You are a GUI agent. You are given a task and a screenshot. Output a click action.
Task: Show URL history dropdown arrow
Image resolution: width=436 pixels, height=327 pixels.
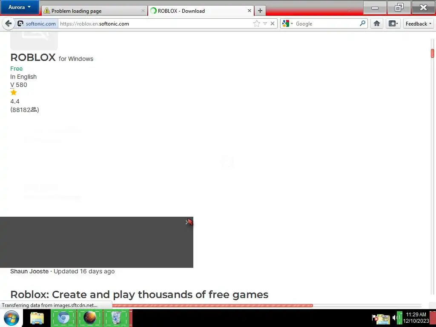coord(265,24)
